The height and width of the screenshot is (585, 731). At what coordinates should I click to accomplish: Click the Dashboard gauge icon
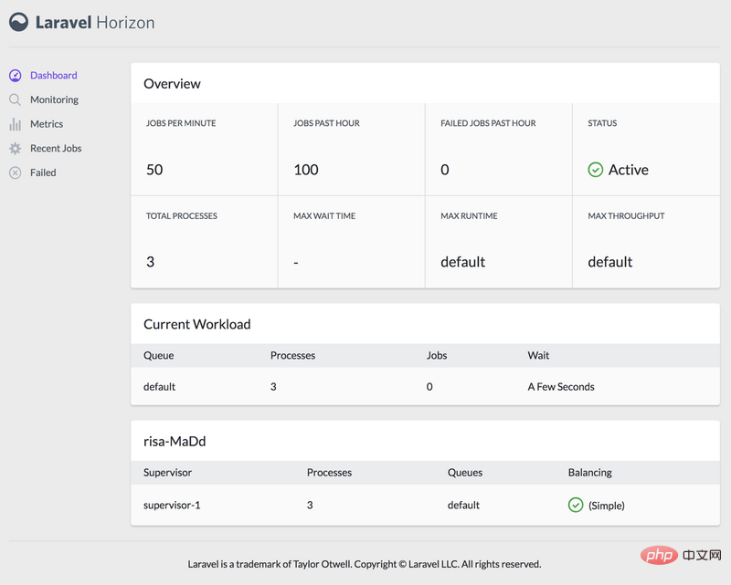pos(16,76)
